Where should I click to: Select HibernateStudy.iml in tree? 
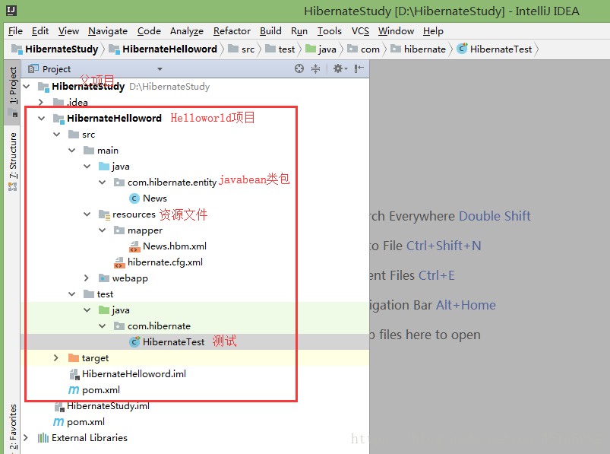108,406
